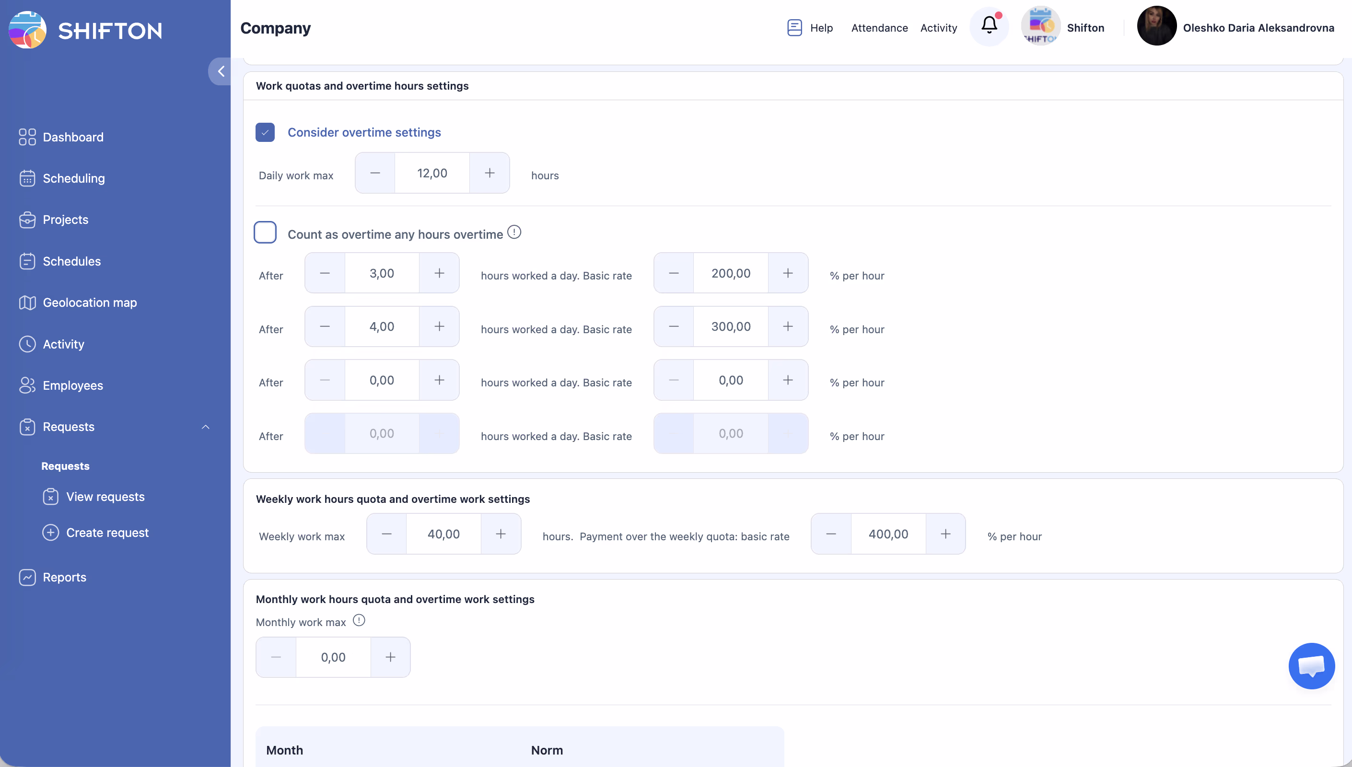Screen dimensions: 1352x767
Task: Open View requests link
Action: [x=105, y=496]
